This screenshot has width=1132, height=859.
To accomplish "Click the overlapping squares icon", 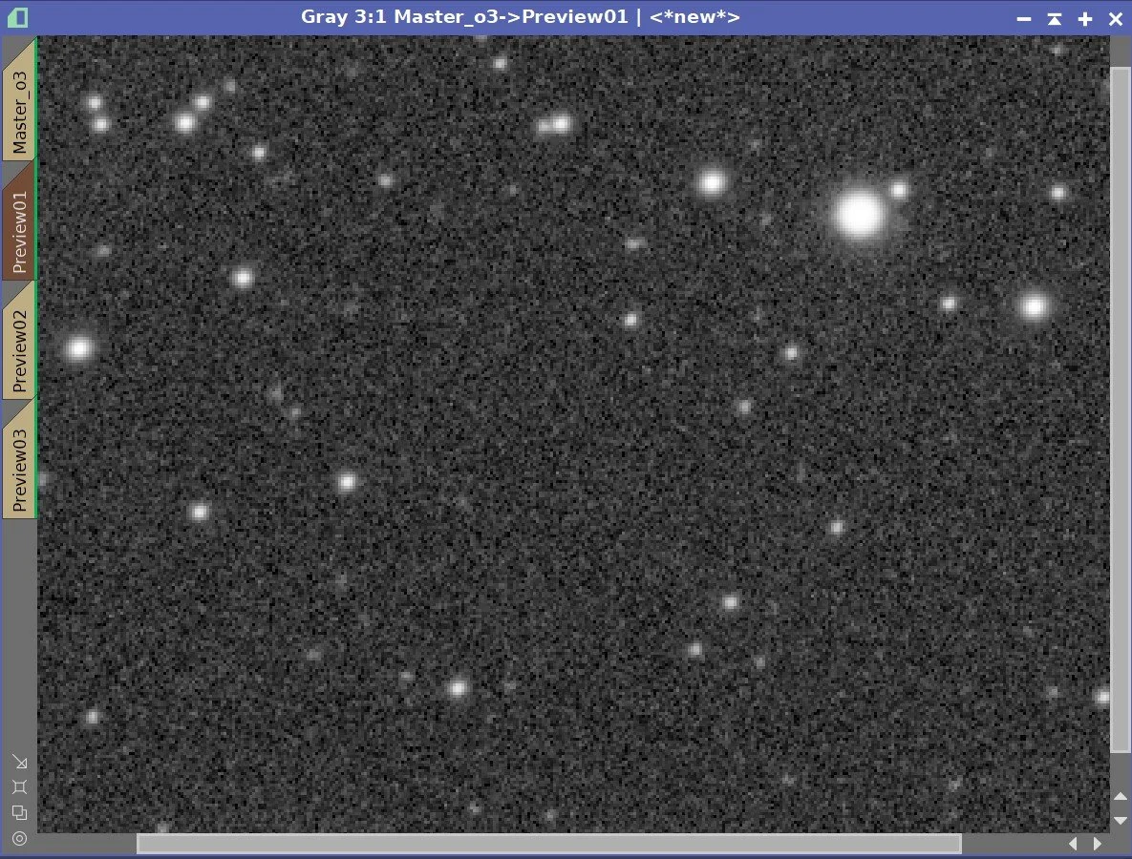I will pos(19,812).
